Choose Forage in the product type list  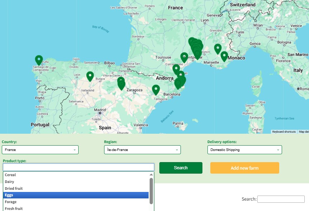click(x=76, y=202)
